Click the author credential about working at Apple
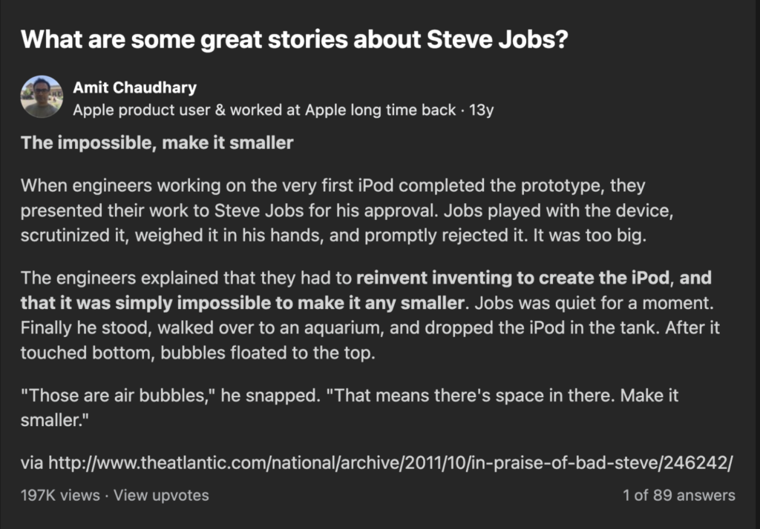 click(263, 110)
